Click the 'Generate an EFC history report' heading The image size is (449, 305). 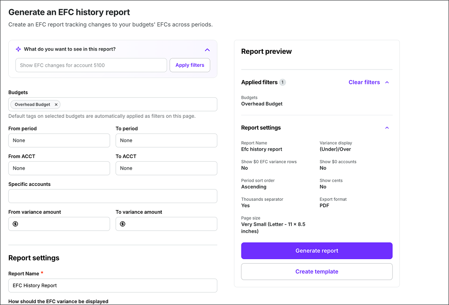pyautogui.click(x=69, y=13)
